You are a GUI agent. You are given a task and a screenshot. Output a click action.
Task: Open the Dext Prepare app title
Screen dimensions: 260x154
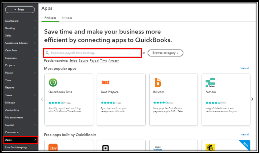pyautogui.click(x=109, y=92)
